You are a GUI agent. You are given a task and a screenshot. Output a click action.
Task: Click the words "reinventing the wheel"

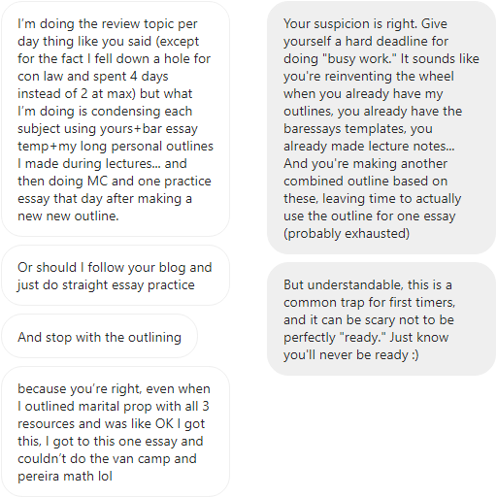[389, 77]
